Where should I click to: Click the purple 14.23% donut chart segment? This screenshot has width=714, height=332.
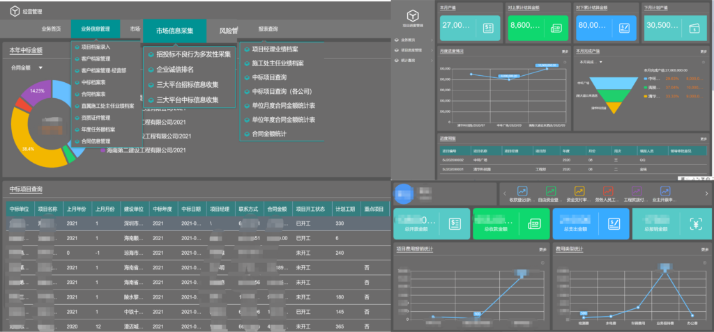click(x=35, y=93)
